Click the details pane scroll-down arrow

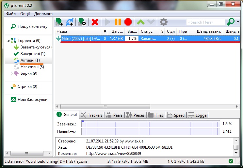tap(236, 153)
